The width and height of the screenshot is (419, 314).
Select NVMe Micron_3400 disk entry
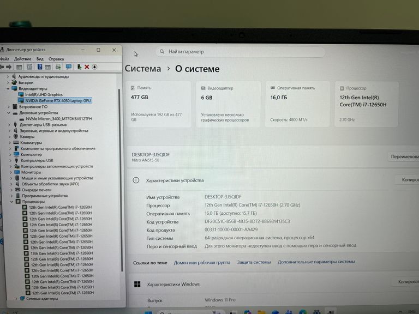coord(59,118)
